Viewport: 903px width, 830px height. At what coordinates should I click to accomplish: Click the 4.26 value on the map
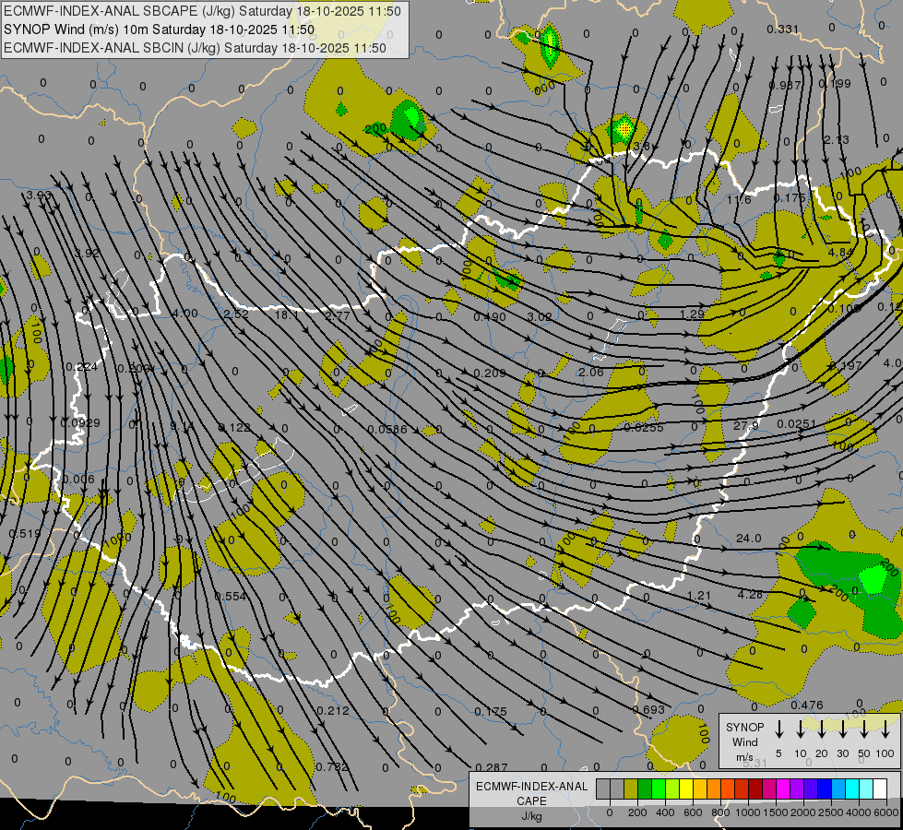[x=750, y=594]
